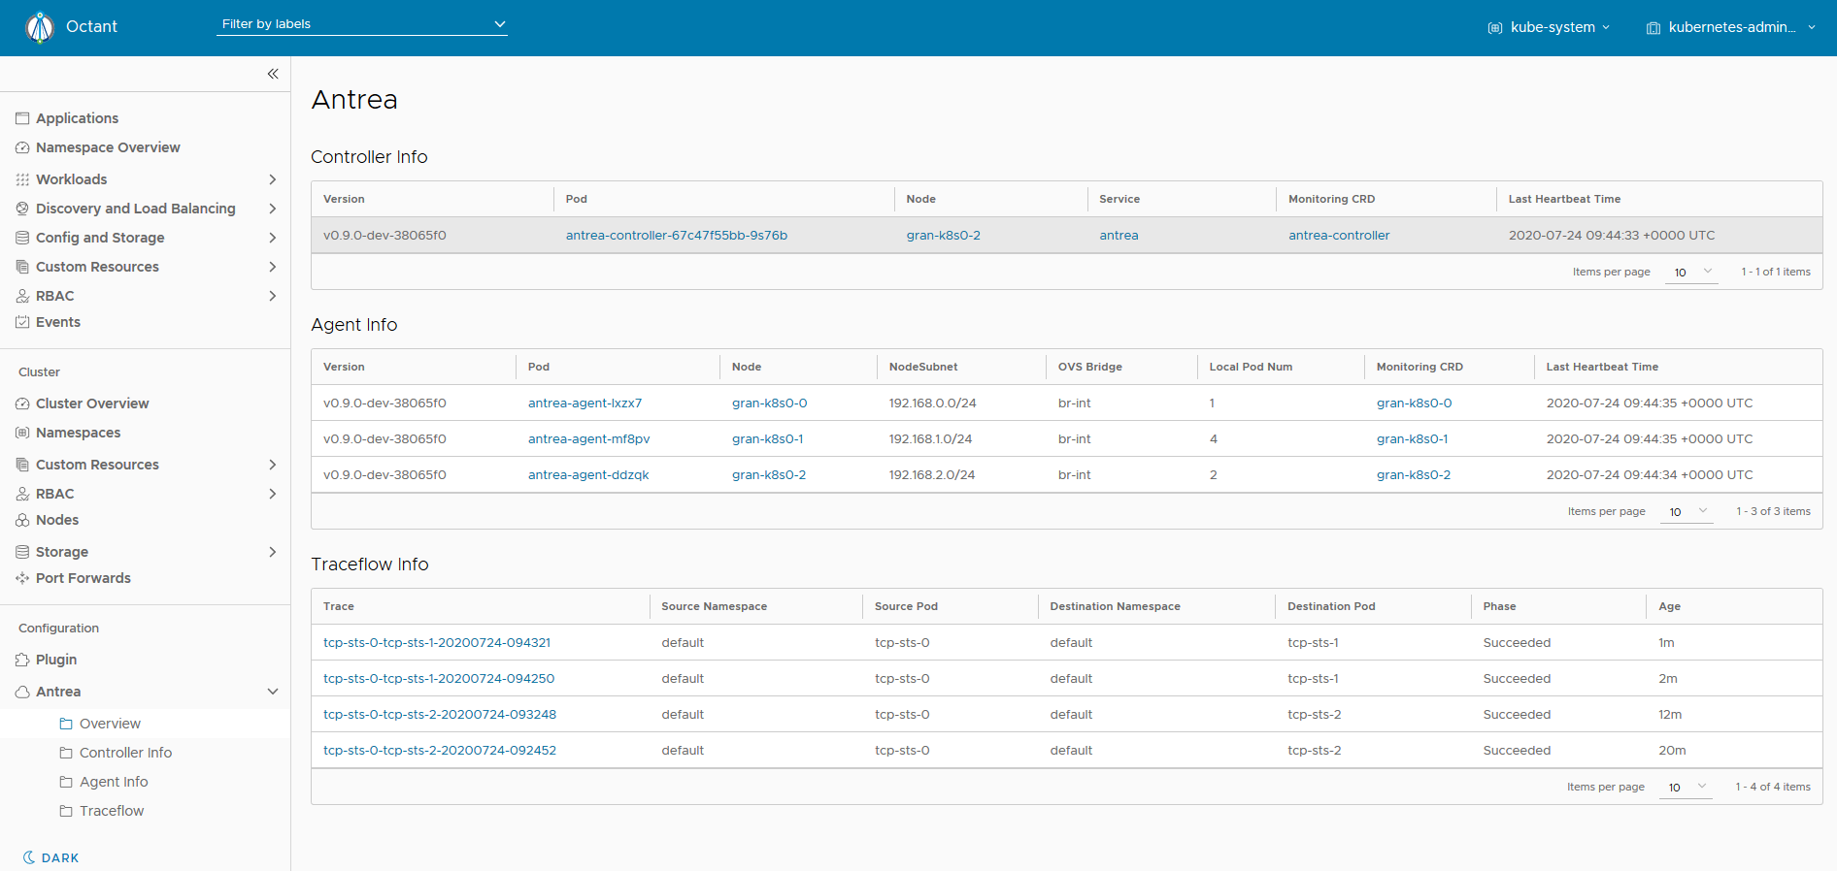Image resolution: width=1837 pixels, height=871 pixels.
Task: Open gran-k8s0-1 node link in Agent Info
Action: click(x=767, y=439)
